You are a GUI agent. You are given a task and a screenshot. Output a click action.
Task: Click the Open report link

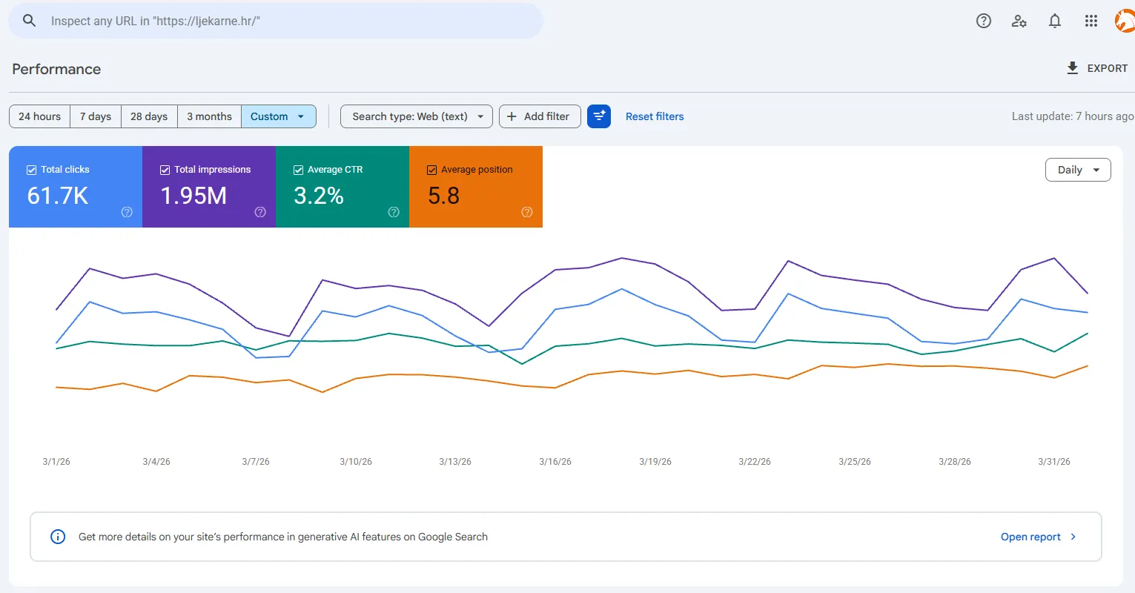tap(1030, 537)
